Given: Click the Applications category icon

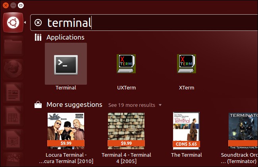Looking at the screenshot, I should click(38, 37).
